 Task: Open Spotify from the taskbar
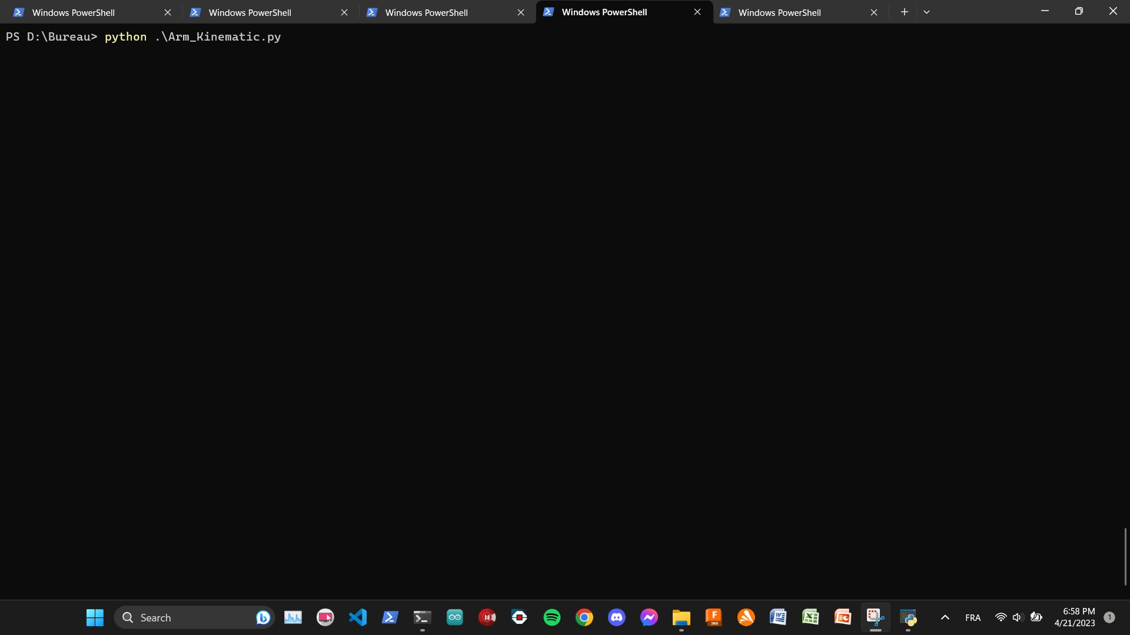click(552, 617)
